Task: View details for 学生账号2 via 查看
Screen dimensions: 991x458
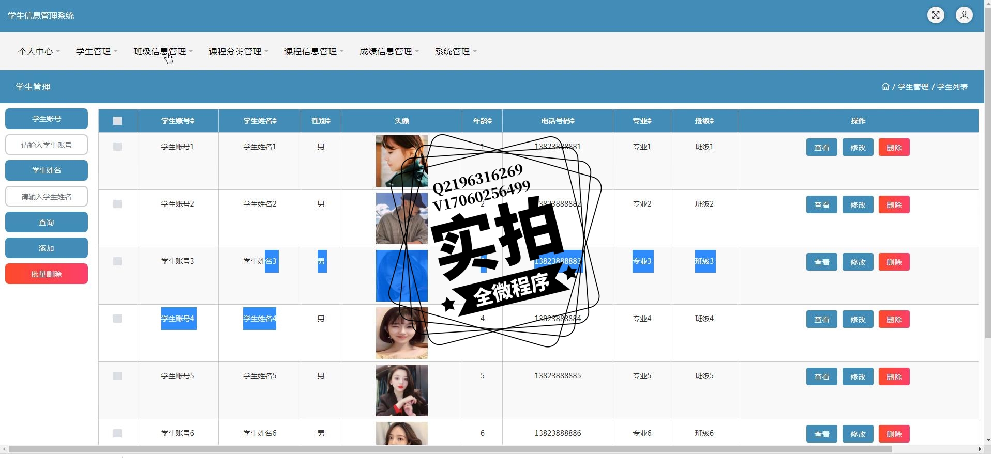Action: (822, 204)
